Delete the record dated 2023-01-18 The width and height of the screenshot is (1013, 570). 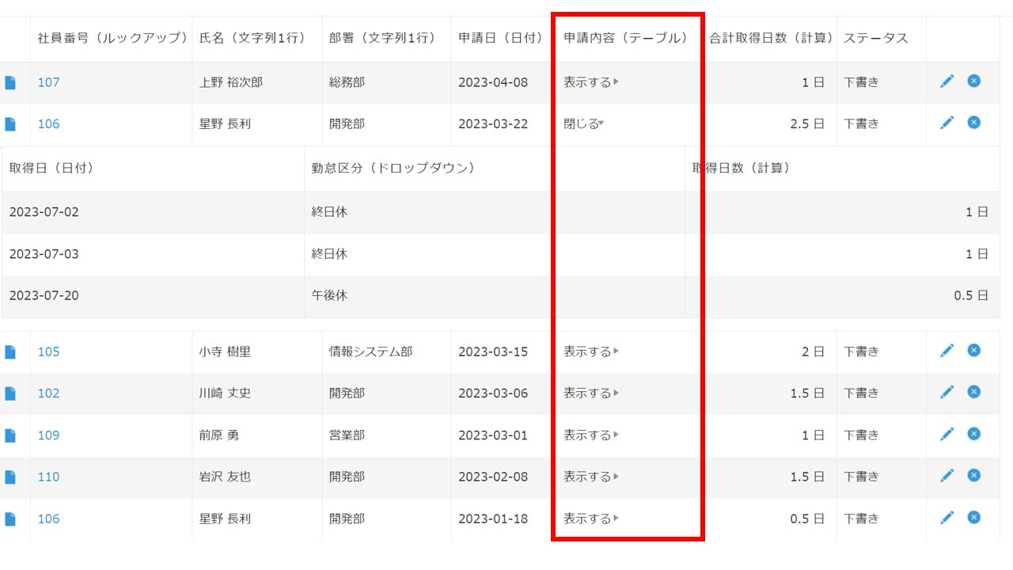973,518
